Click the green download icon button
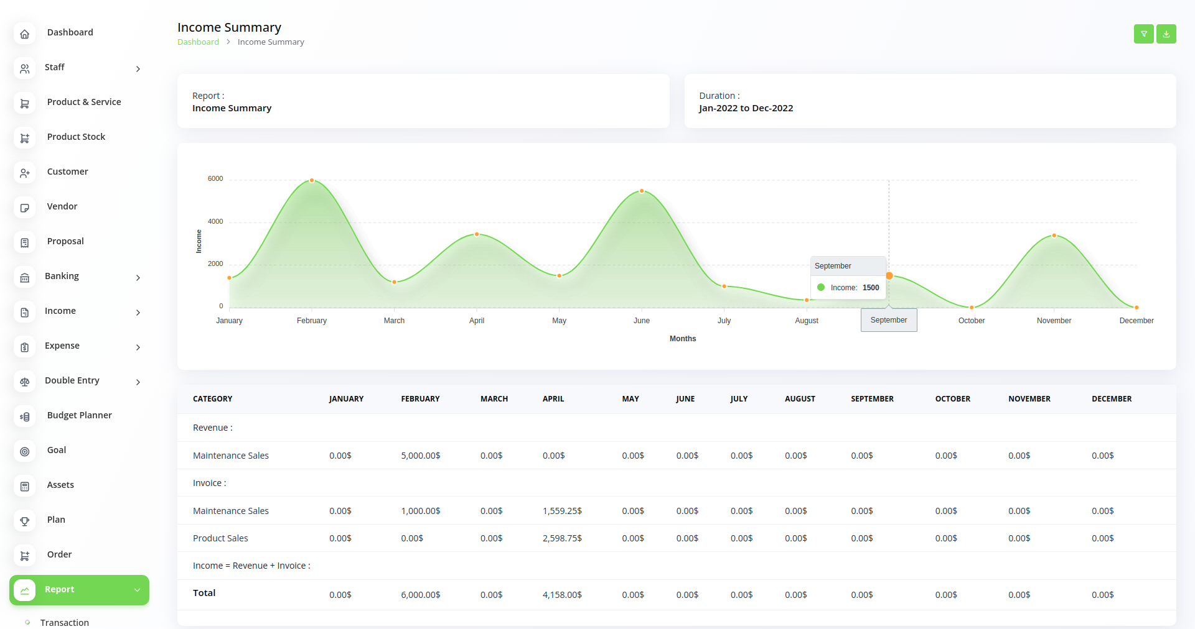This screenshot has width=1195, height=629. point(1166,34)
